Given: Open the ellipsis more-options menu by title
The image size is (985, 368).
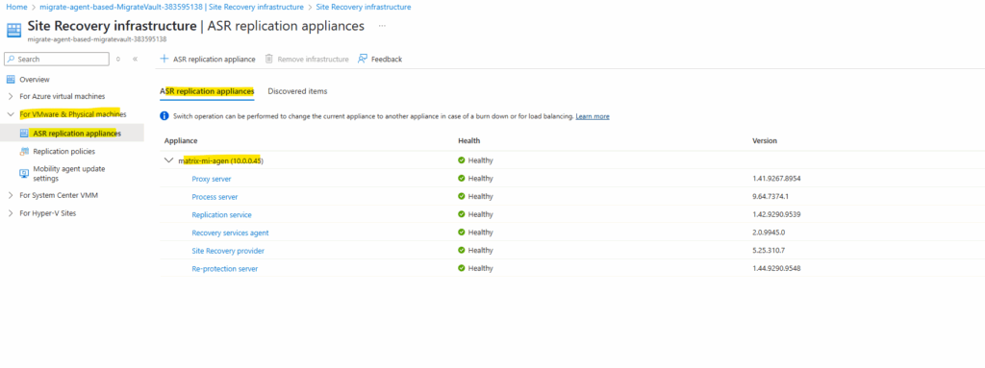Looking at the screenshot, I should [382, 26].
